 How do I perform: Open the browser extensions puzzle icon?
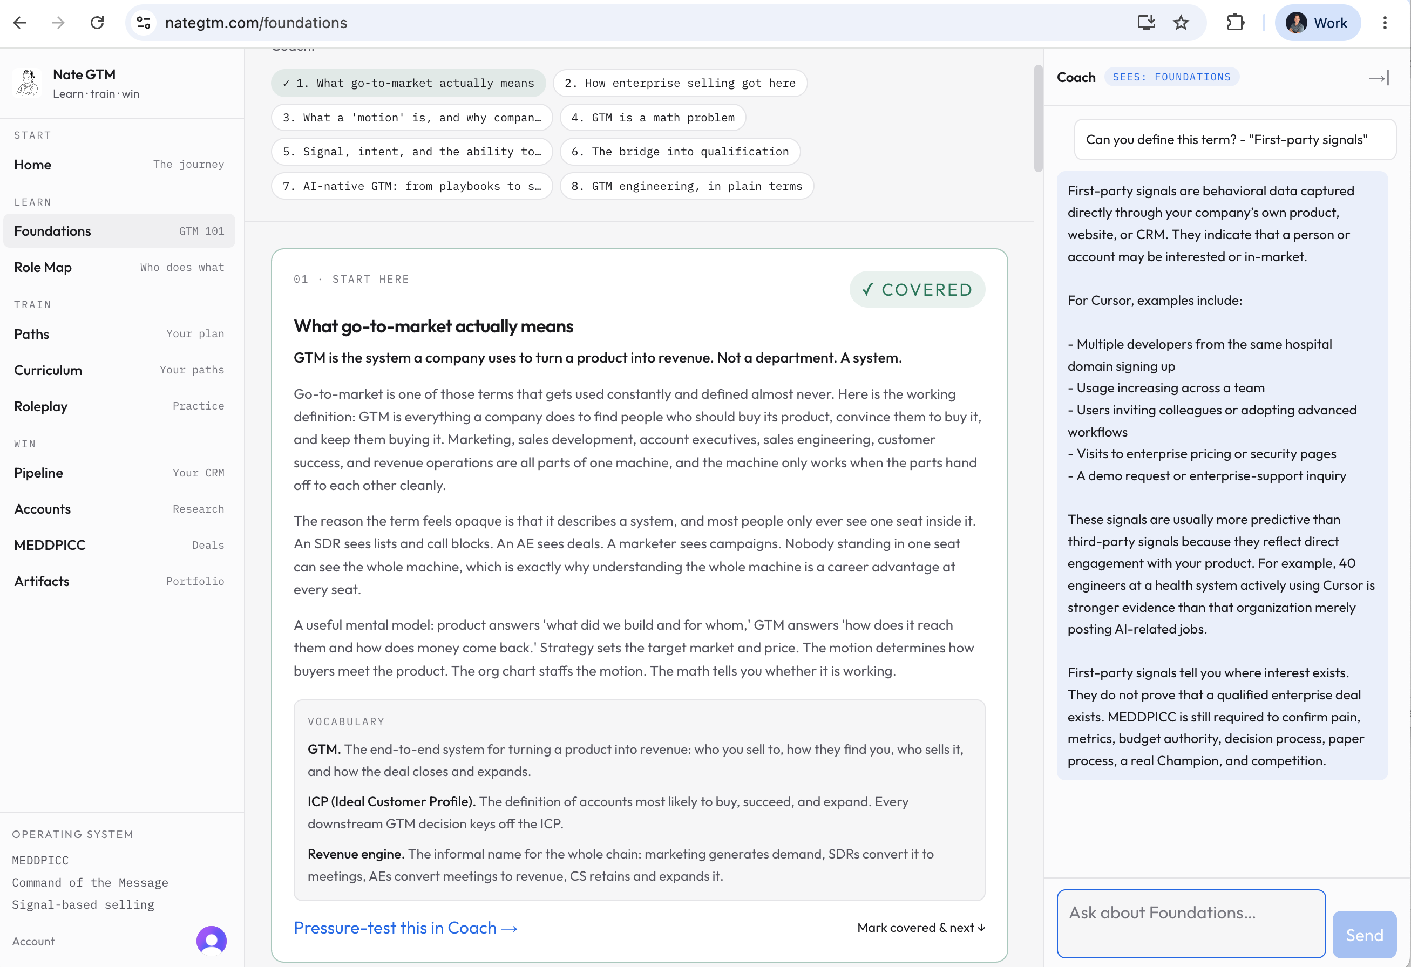point(1235,23)
